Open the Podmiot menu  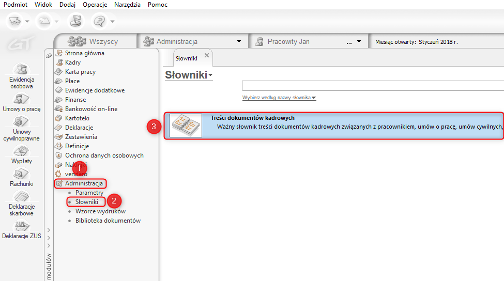point(16,5)
